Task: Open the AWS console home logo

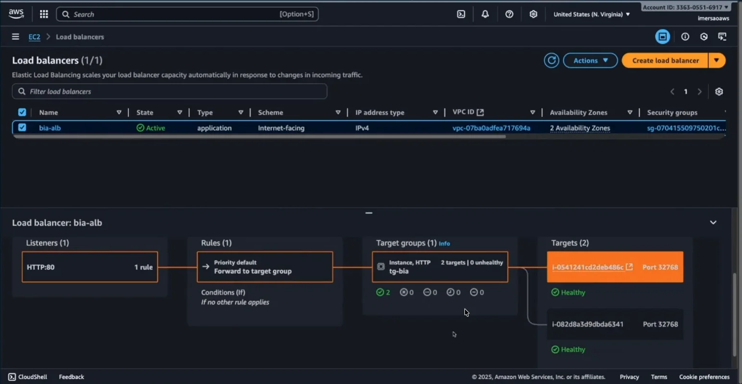Action: (x=16, y=14)
